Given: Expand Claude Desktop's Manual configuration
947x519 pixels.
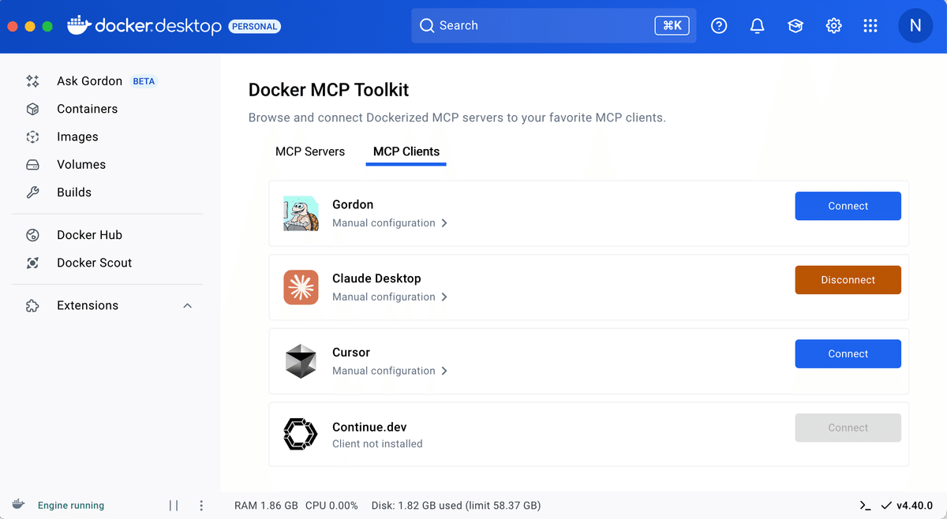Looking at the screenshot, I should pos(390,297).
